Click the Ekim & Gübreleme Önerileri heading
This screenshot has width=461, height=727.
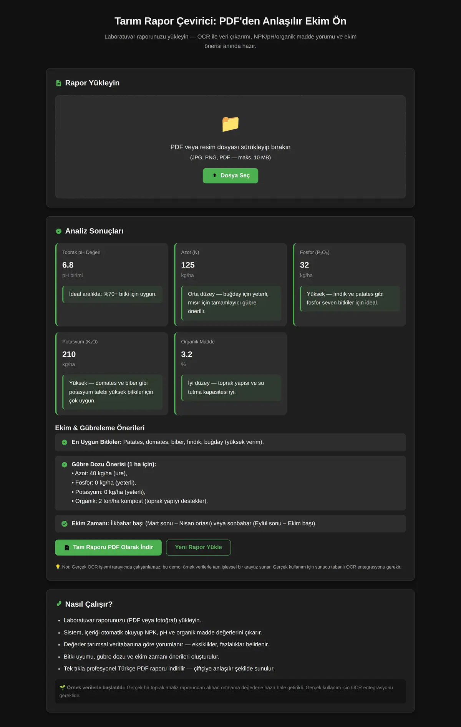[x=100, y=428]
